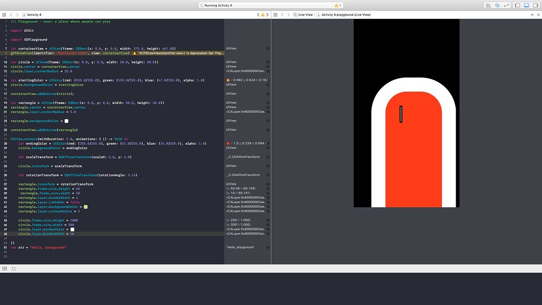
Task: Toggle the Debug area view button in toolbar
Action: coord(526,5)
